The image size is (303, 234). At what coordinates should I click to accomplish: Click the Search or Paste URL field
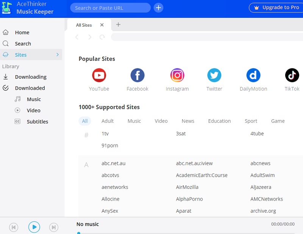110,8
